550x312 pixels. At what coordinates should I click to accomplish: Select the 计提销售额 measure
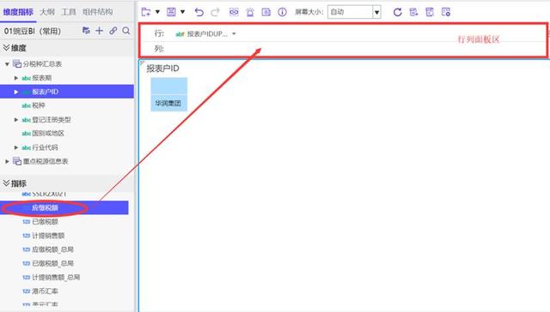point(48,236)
